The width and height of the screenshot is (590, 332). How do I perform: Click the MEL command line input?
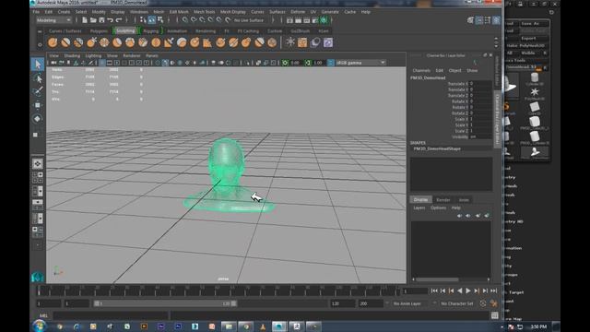coord(110,315)
